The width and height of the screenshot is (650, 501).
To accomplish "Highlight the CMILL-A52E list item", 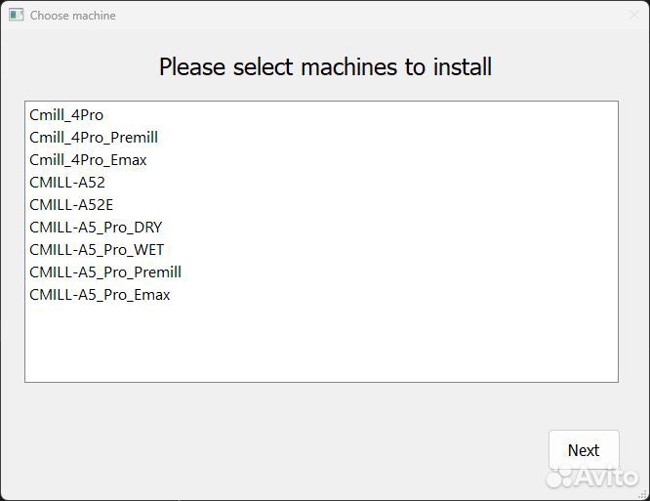I will [71, 205].
